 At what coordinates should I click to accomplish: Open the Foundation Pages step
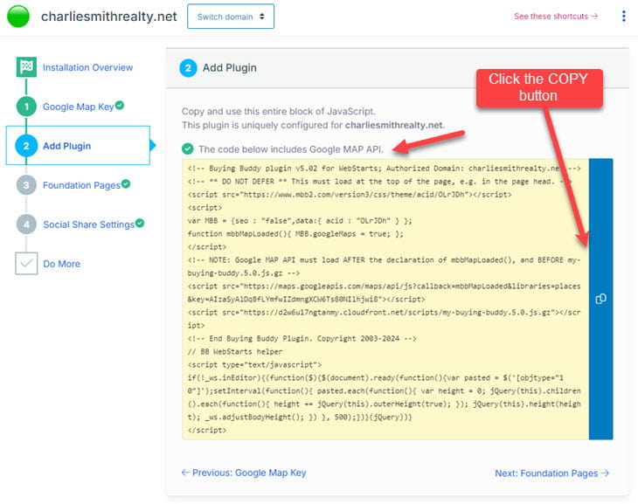pyautogui.click(x=81, y=185)
